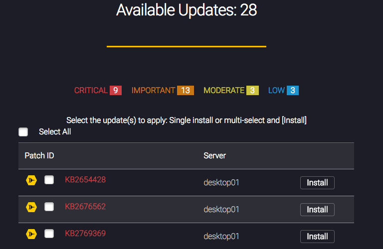Click the Patch ID column header

(x=39, y=155)
